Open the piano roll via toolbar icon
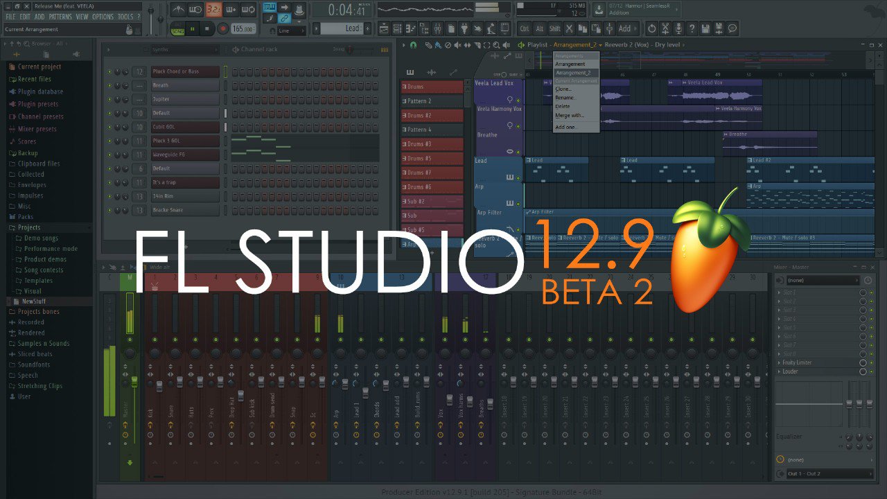 coord(410,28)
